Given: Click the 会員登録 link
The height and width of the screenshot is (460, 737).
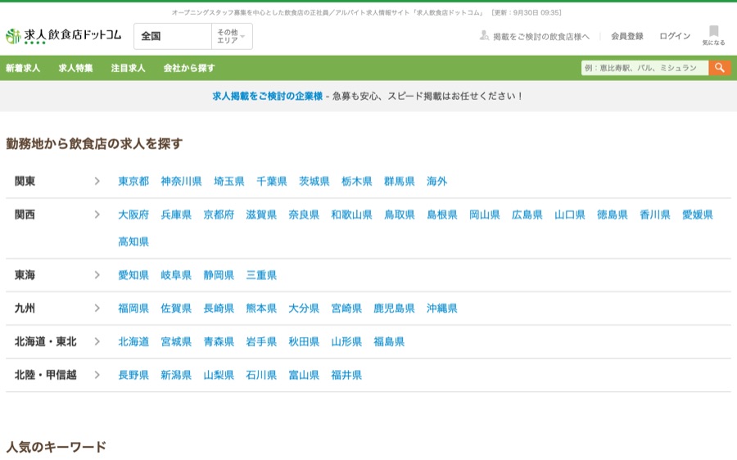Looking at the screenshot, I should (627, 36).
